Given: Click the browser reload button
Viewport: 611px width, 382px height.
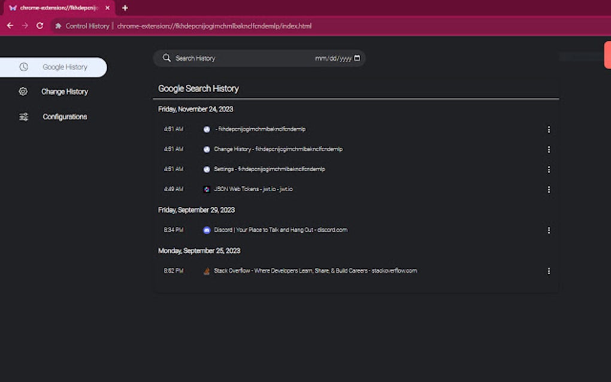Looking at the screenshot, I should pos(39,26).
